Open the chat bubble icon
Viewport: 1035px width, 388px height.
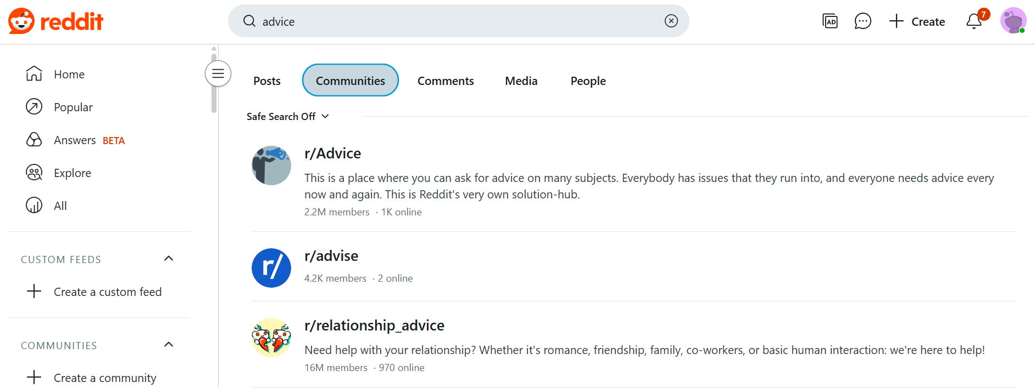point(863,21)
